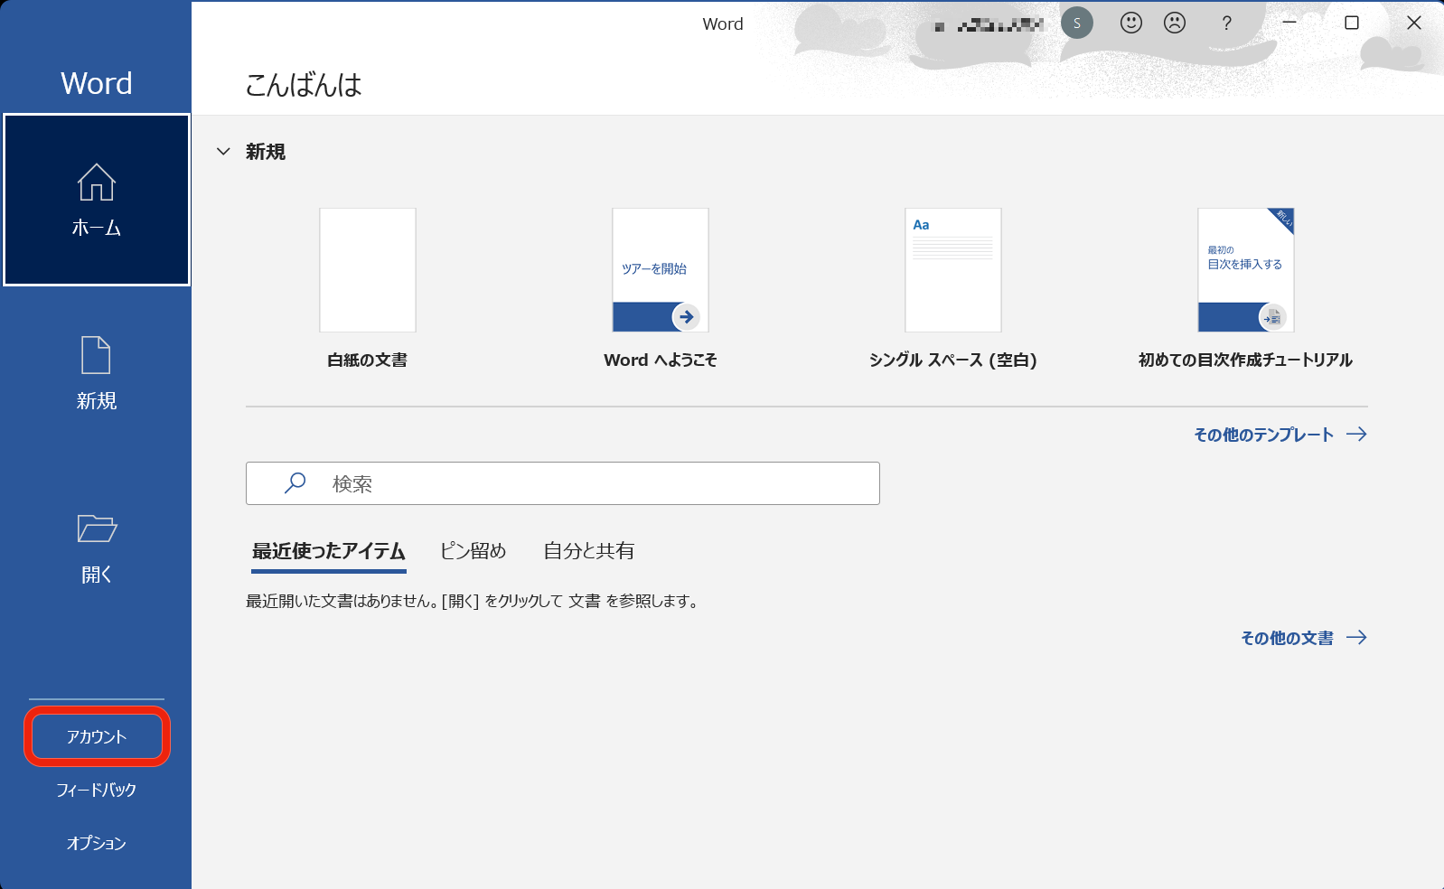Create a 白紙の文書 blank document

(x=367, y=270)
